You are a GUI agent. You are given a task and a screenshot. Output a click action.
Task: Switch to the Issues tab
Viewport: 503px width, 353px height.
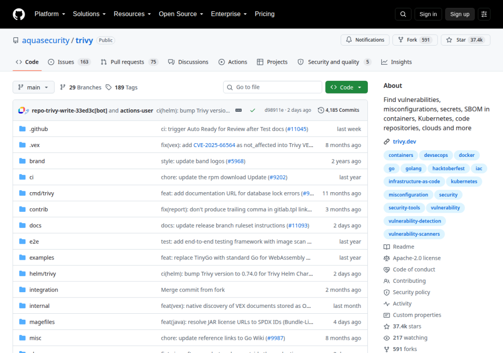pyautogui.click(x=69, y=62)
